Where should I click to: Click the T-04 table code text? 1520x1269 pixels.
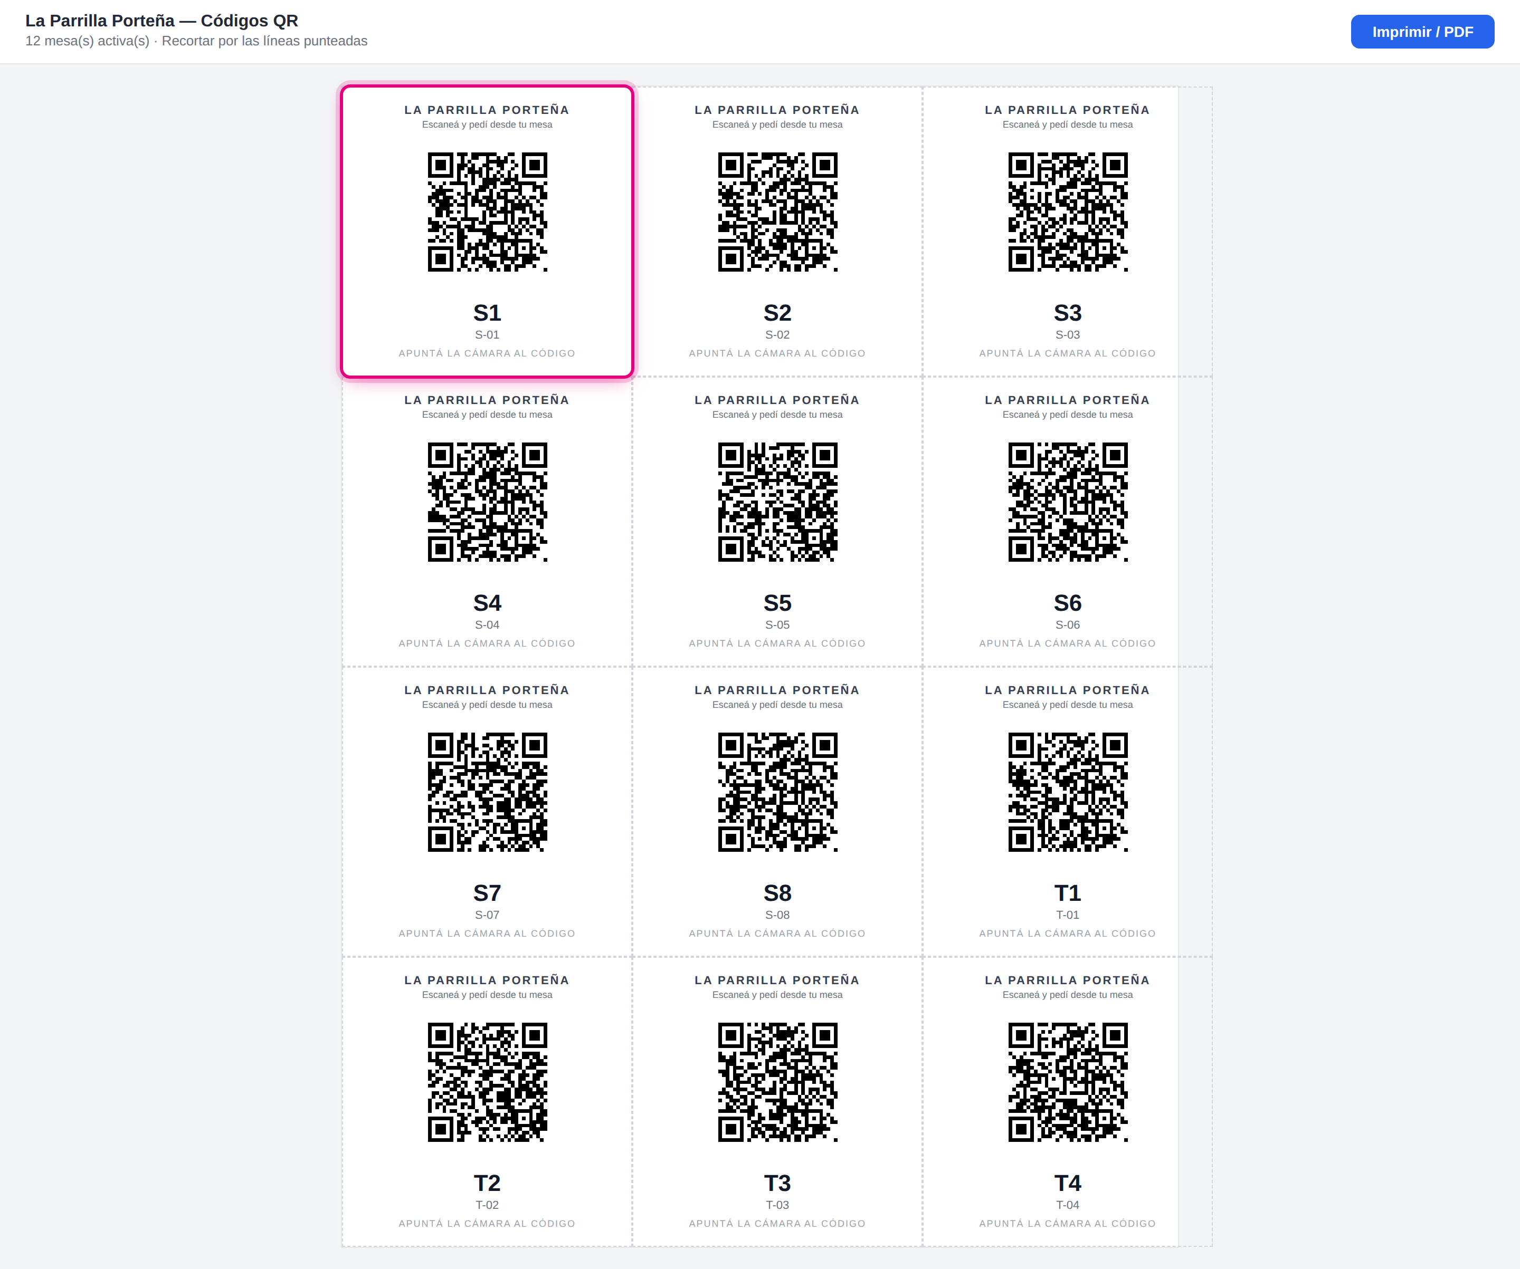coord(1068,1205)
